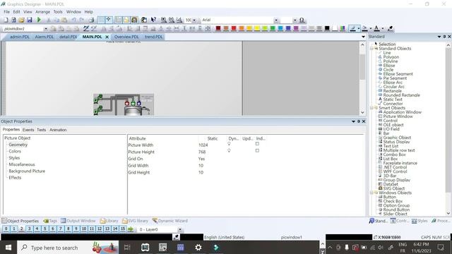Open the 0 - Layer0 active layer dropdown
The width and height of the screenshot is (452, 254).
click(180, 229)
